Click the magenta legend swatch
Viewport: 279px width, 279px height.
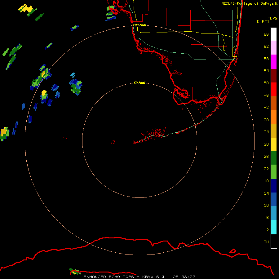point(274,62)
